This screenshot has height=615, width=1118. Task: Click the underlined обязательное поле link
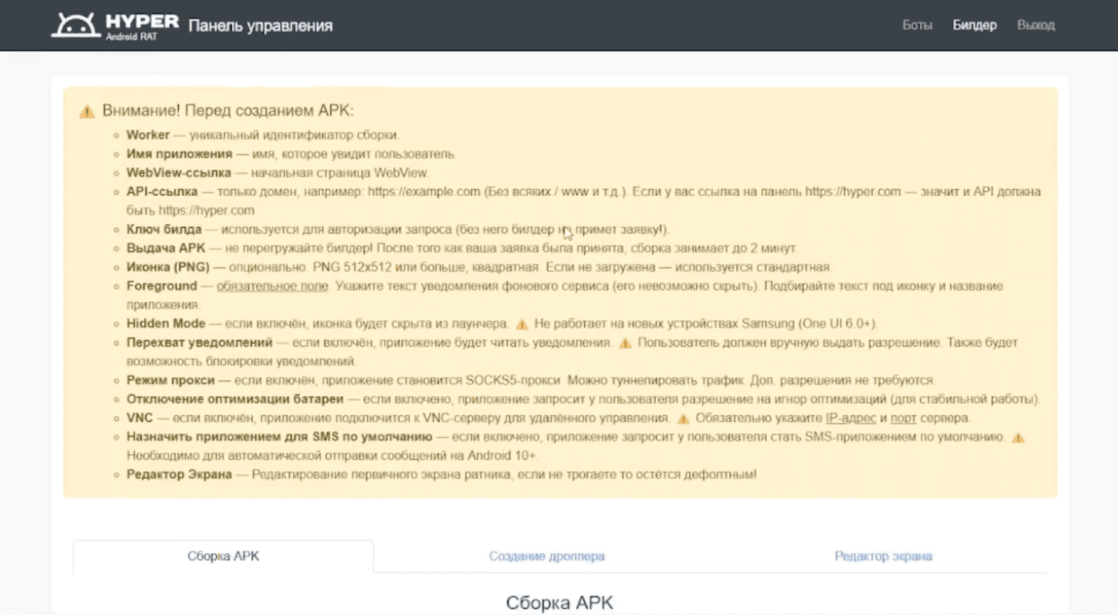(x=273, y=286)
